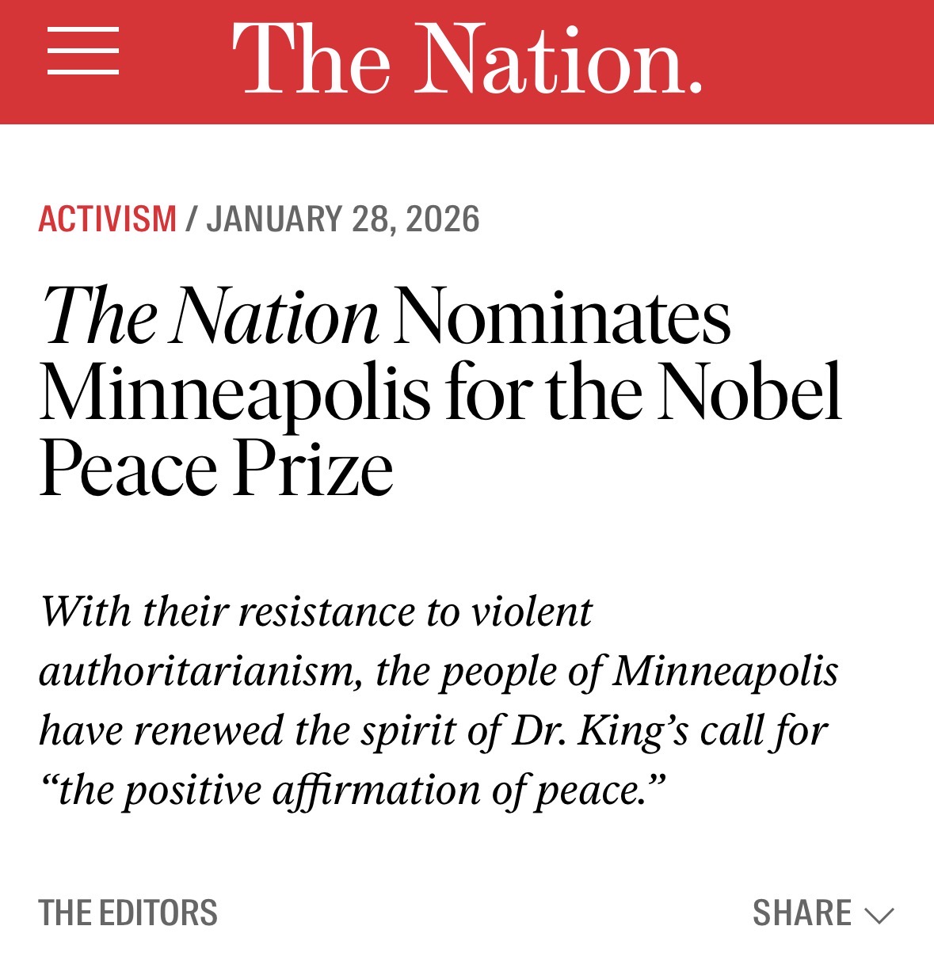
Task: Click the italic subheadline summary paragraph
Action: pos(438,701)
